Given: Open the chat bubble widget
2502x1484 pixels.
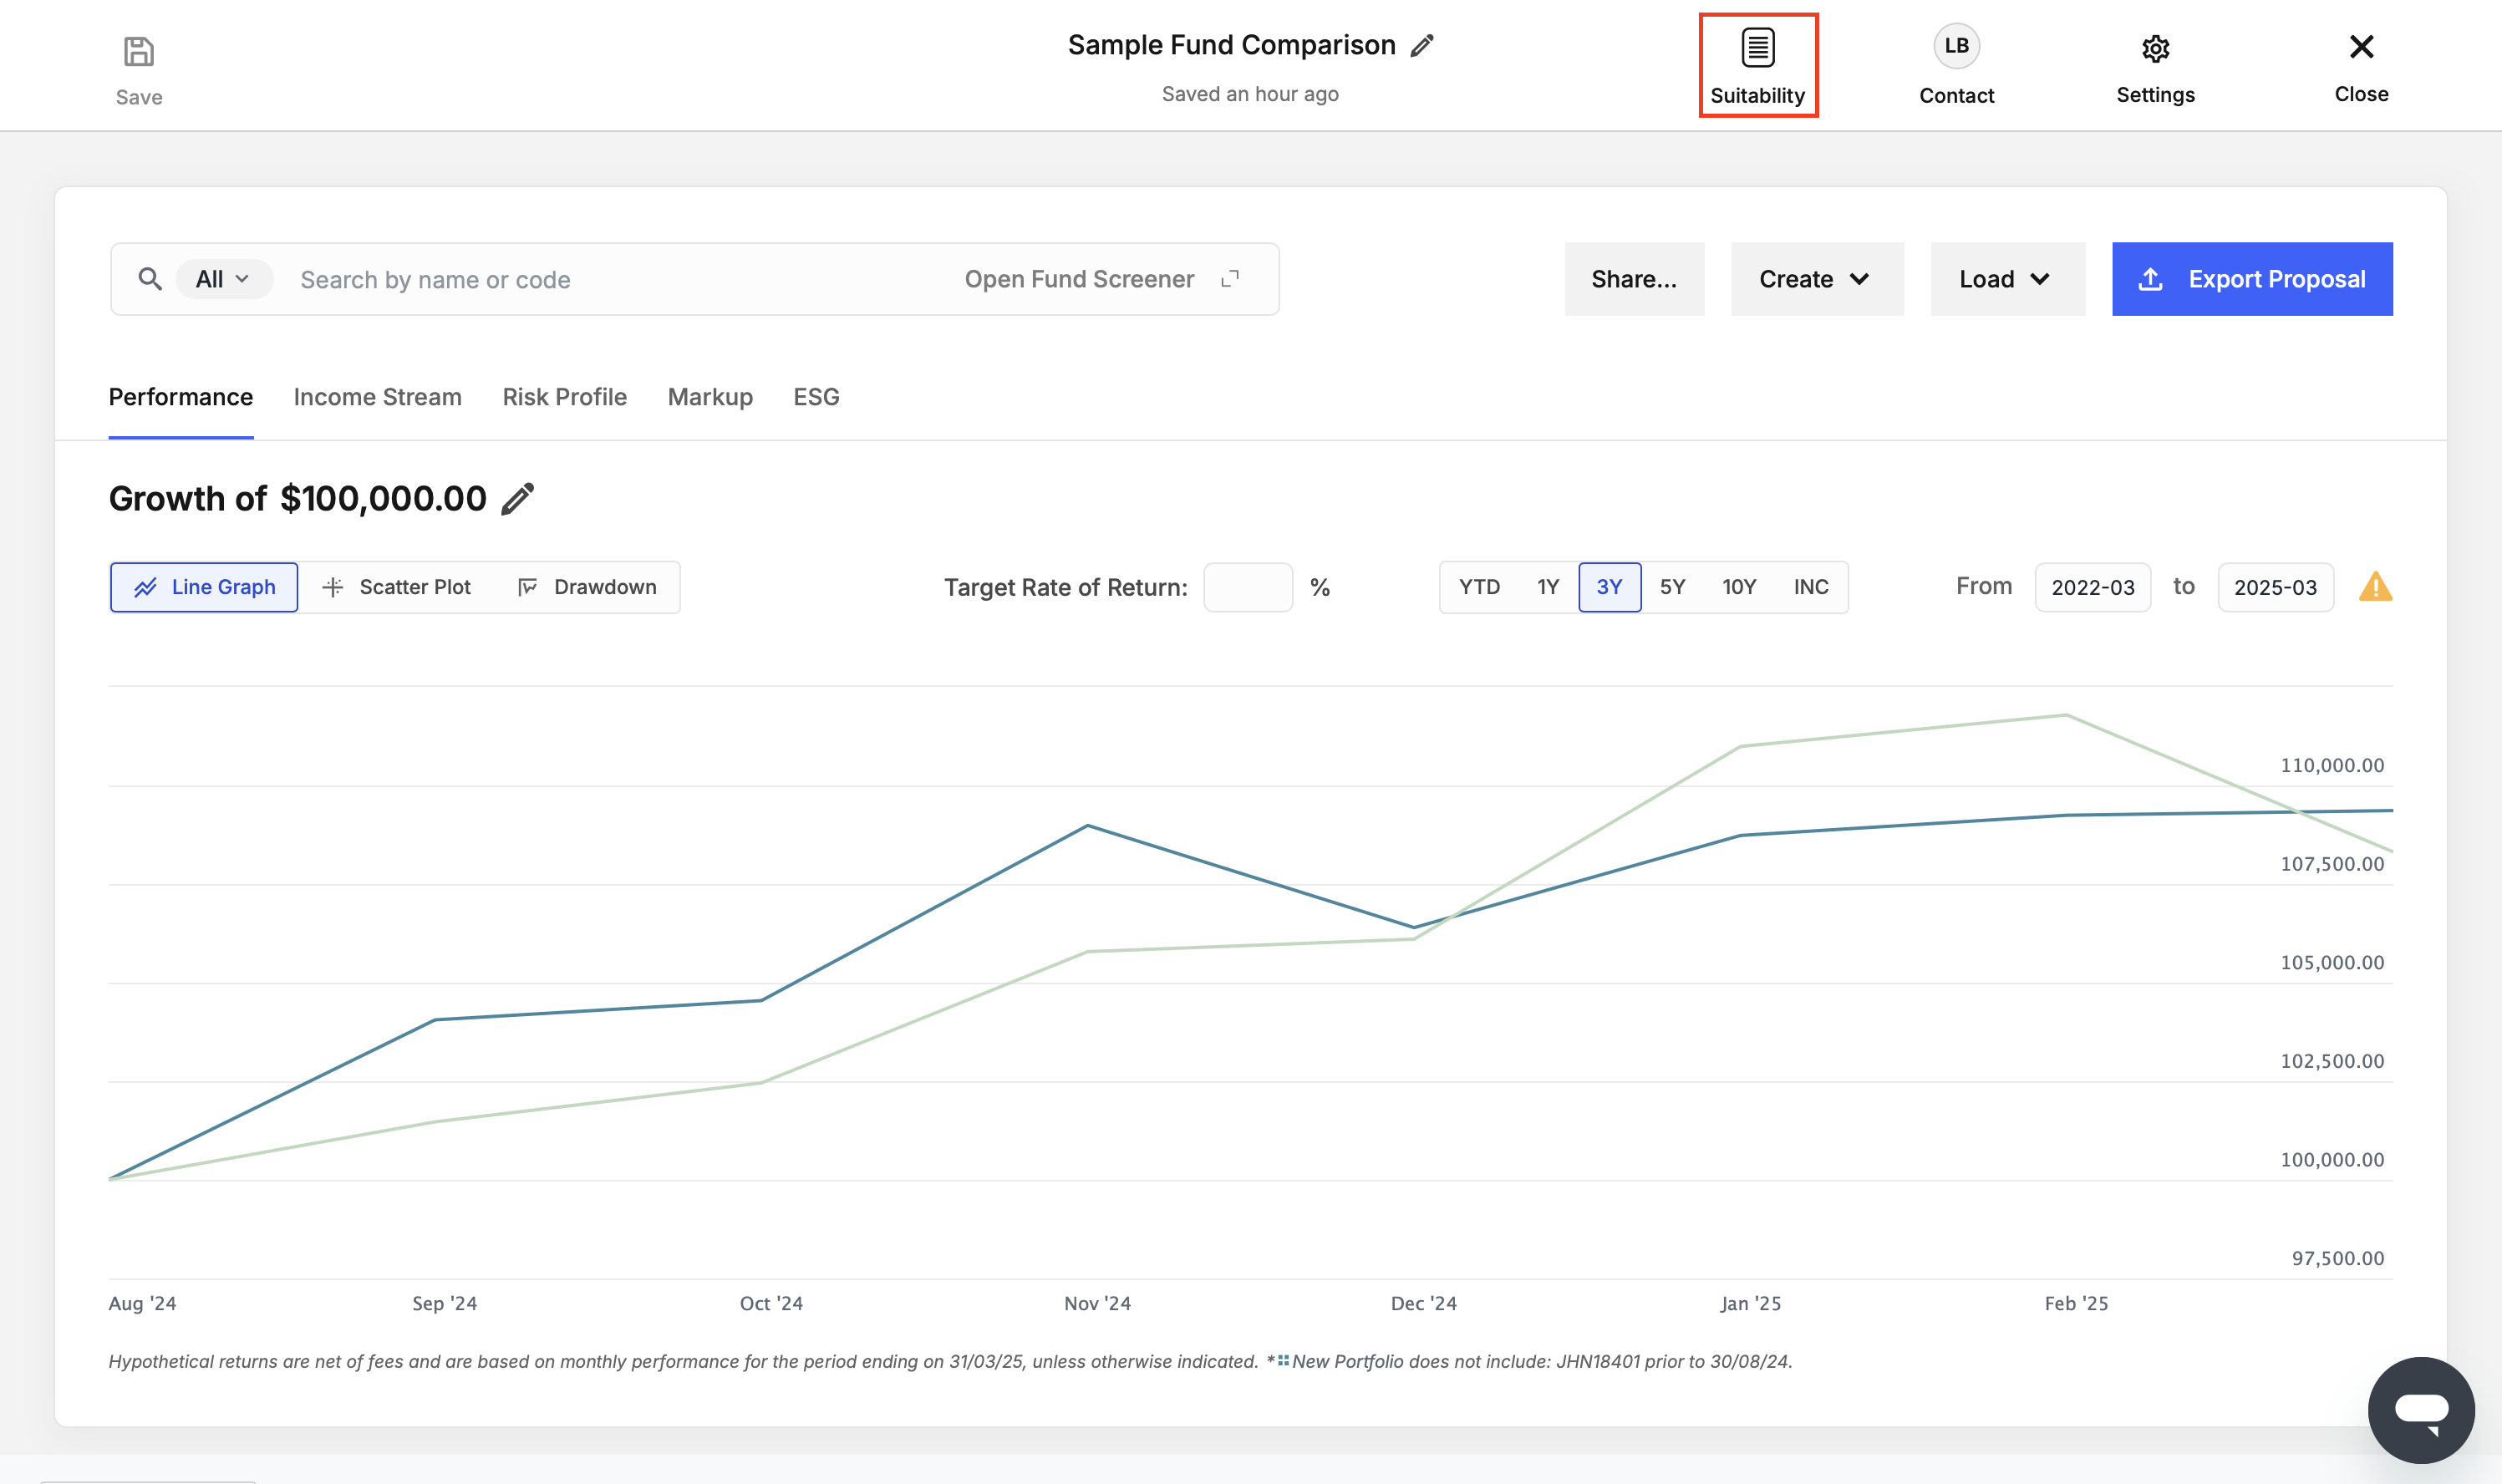Looking at the screenshot, I should coord(2420,1410).
